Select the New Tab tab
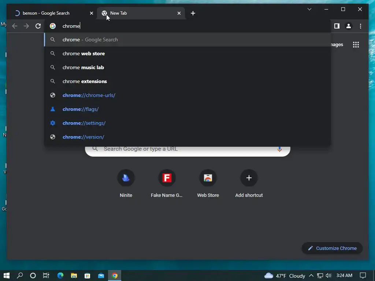 pyautogui.click(x=141, y=13)
